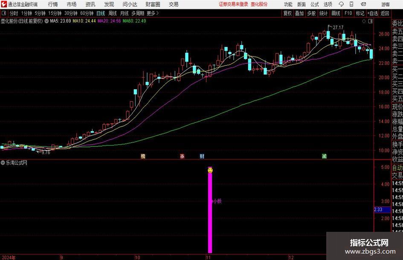This screenshot has height=260, width=403.
Task: Click the 9.76 low price label
Action: tap(46, 152)
